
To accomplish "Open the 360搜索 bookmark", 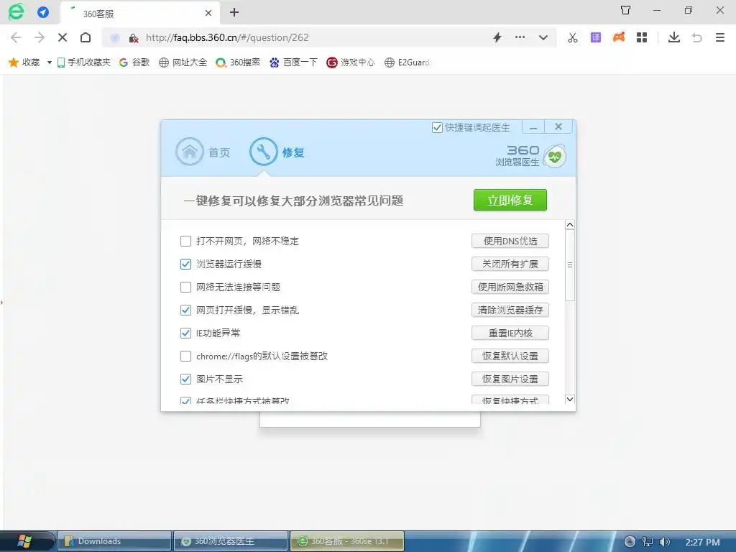I will (238, 63).
